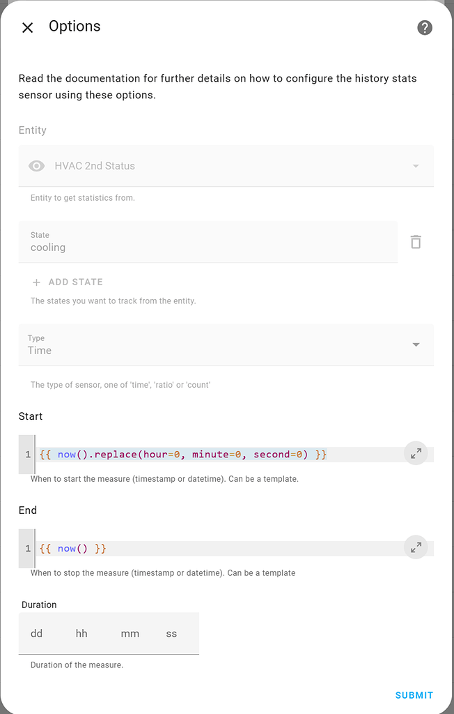Toggle entity visibility with the eye icon
This screenshot has width=454, height=714.
point(36,166)
